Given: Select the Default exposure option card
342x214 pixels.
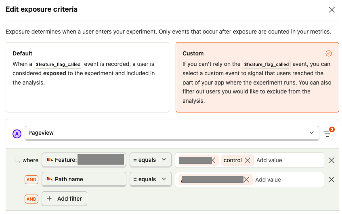Looking at the screenshot, I should click(x=87, y=77).
